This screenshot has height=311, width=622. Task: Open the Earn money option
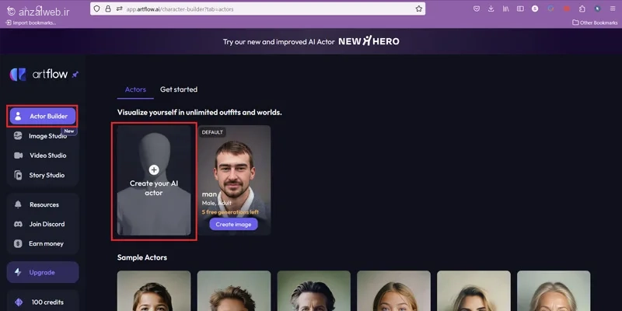pos(43,243)
